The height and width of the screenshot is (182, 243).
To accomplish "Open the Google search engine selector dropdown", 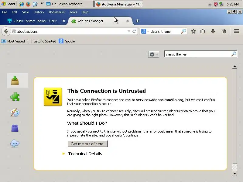I will click(145, 32).
